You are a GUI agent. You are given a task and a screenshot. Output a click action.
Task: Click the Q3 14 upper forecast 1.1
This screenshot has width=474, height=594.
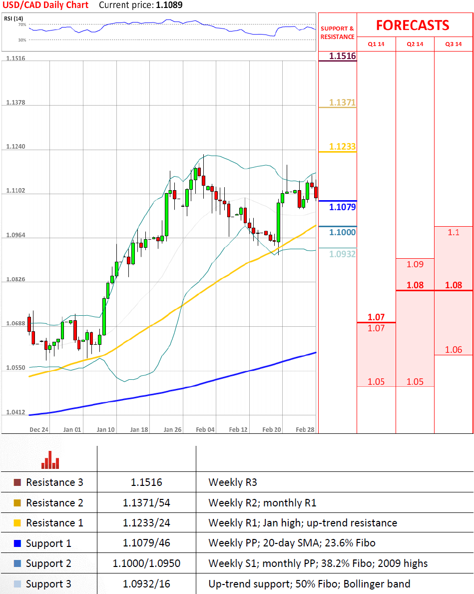tap(454, 232)
